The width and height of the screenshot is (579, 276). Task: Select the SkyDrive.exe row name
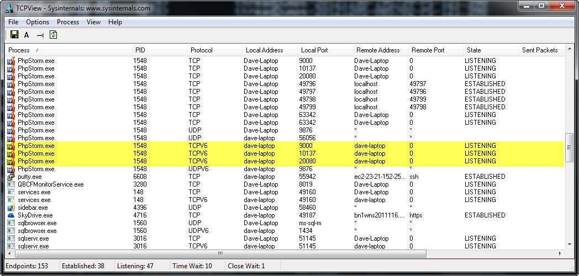pyautogui.click(x=35, y=215)
